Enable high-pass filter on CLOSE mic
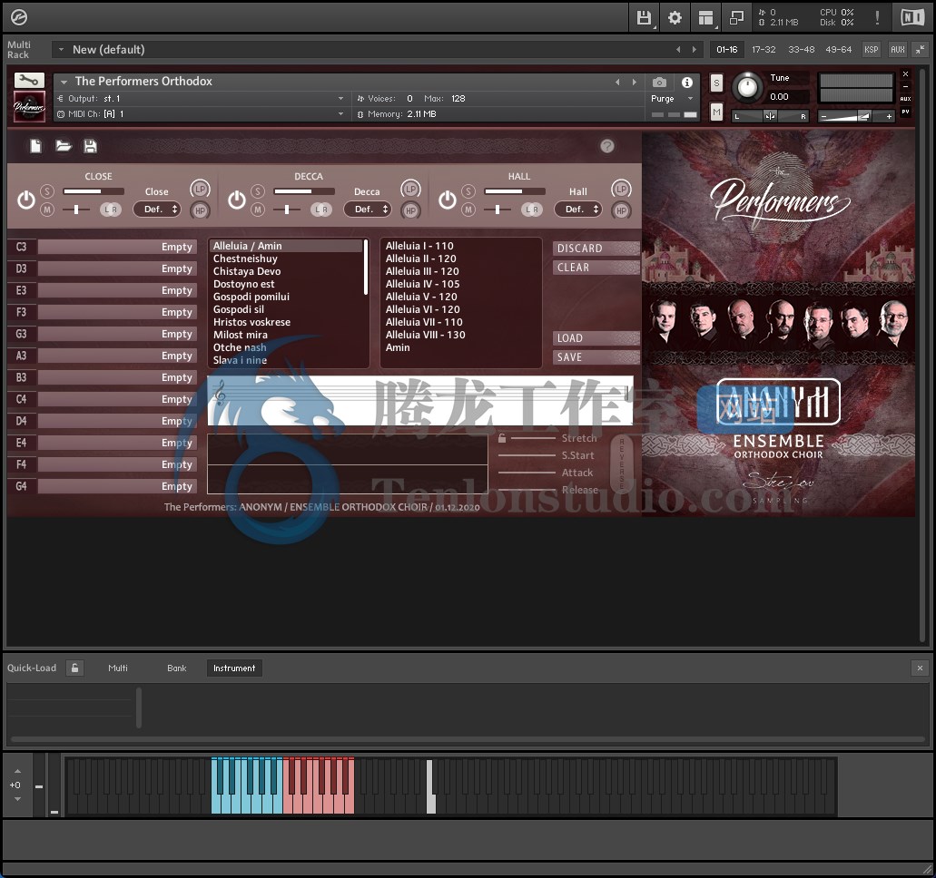This screenshot has width=936, height=878. (x=200, y=210)
